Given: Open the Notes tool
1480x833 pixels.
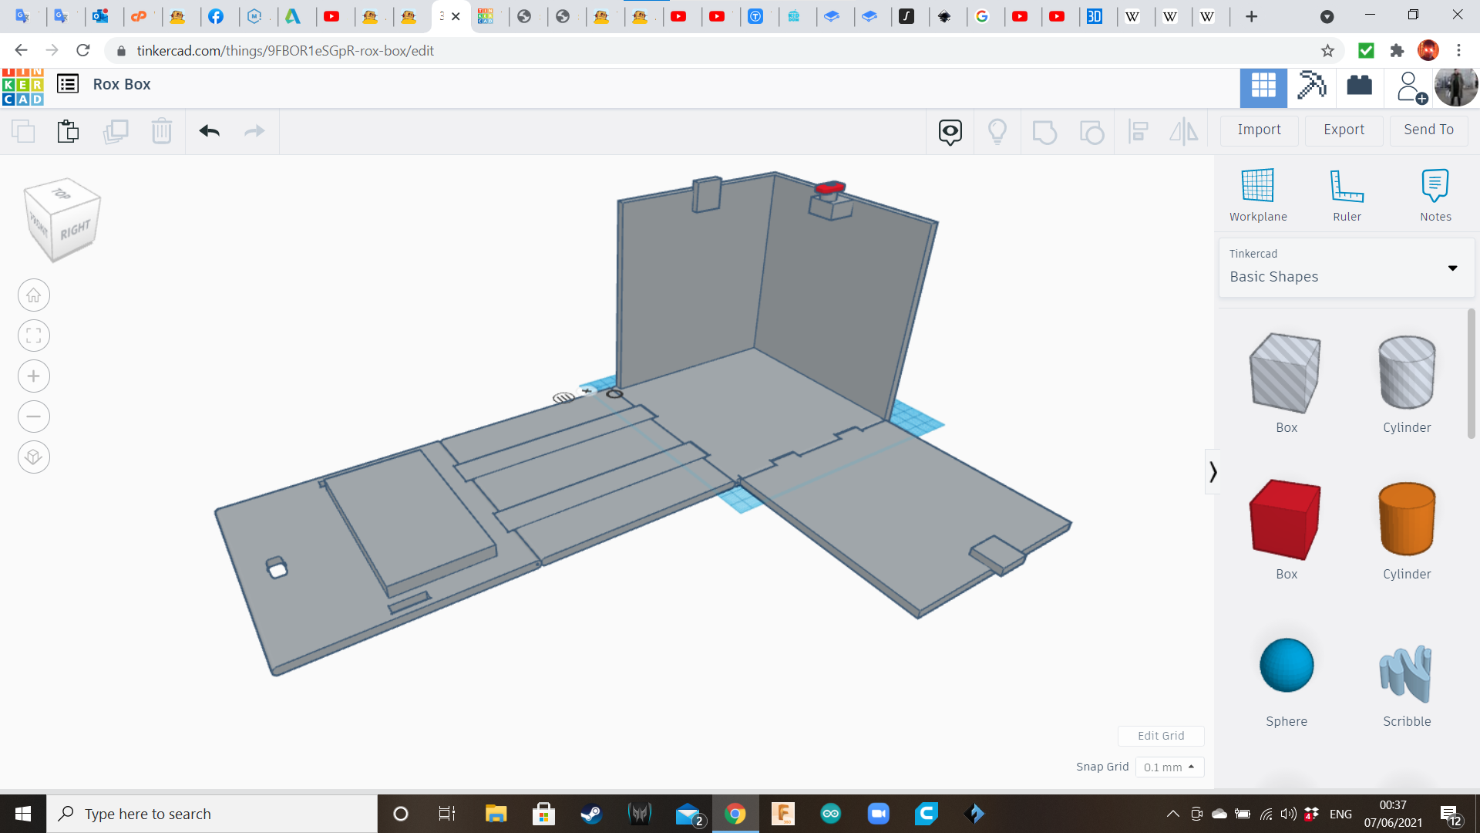Looking at the screenshot, I should (1435, 186).
